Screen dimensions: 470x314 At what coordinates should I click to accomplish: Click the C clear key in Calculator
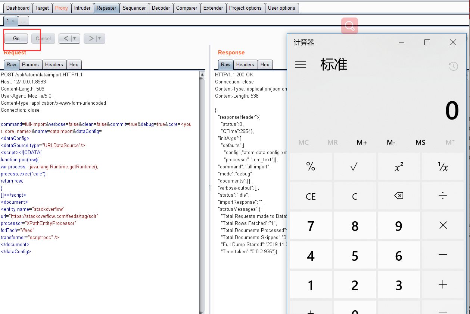coord(355,196)
